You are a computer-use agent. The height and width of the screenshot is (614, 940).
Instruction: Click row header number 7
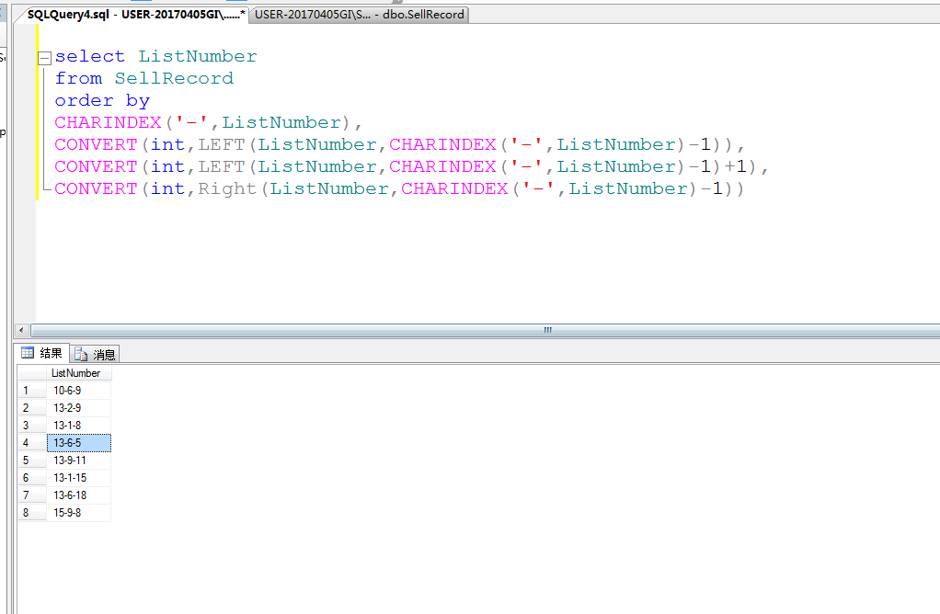tap(32, 495)
